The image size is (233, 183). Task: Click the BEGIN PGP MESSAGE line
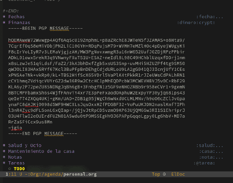tap(45, 28)
